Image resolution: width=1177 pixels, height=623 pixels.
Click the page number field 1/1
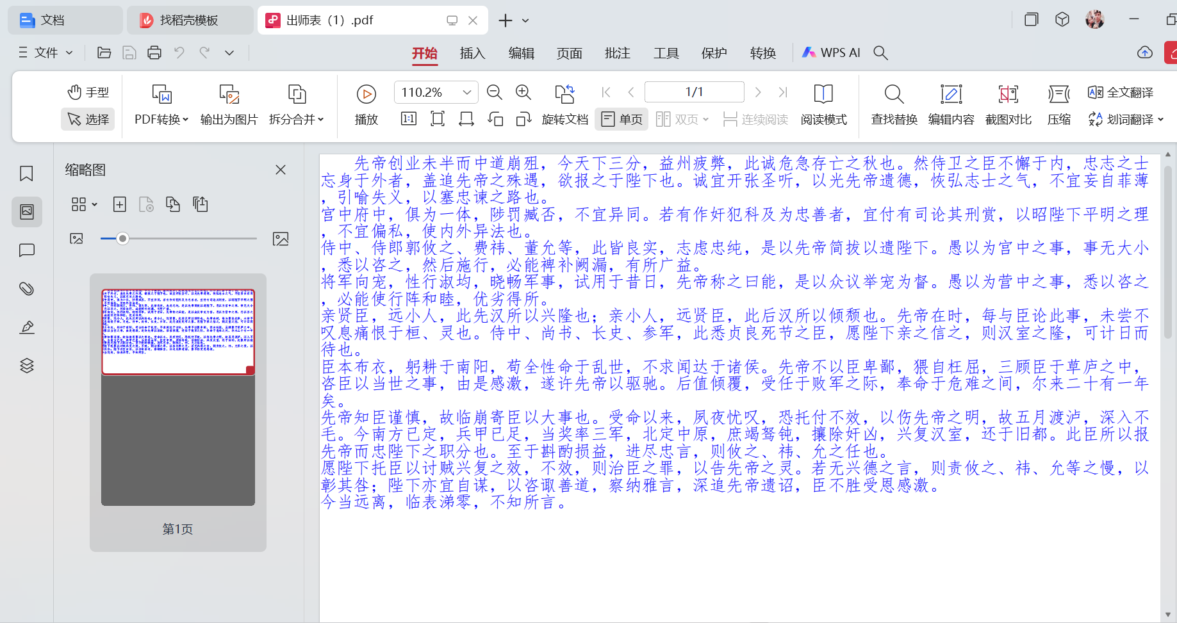point(695,92)
